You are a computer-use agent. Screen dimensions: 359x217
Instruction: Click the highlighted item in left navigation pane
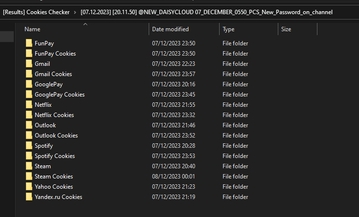pos(7,37)
